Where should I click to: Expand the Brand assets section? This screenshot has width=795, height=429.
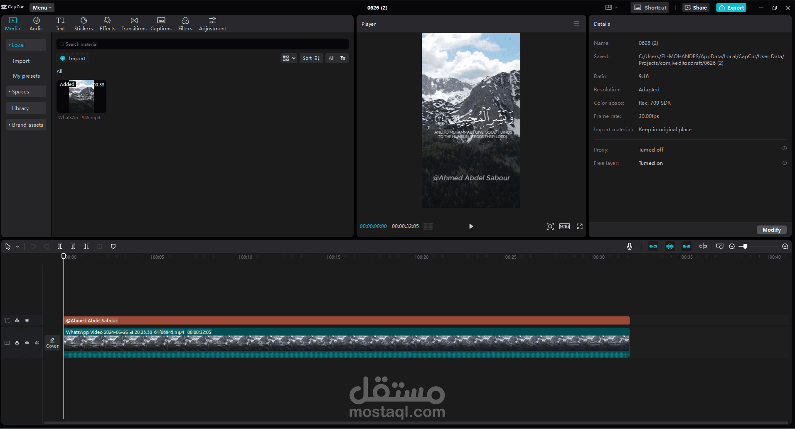(x=26, y=125)
